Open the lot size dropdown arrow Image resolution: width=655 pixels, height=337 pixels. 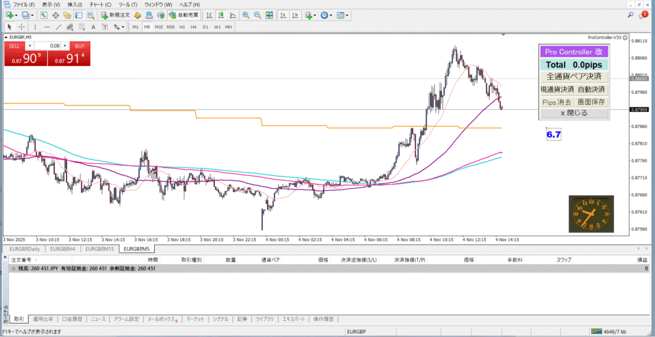pos(30,46)
